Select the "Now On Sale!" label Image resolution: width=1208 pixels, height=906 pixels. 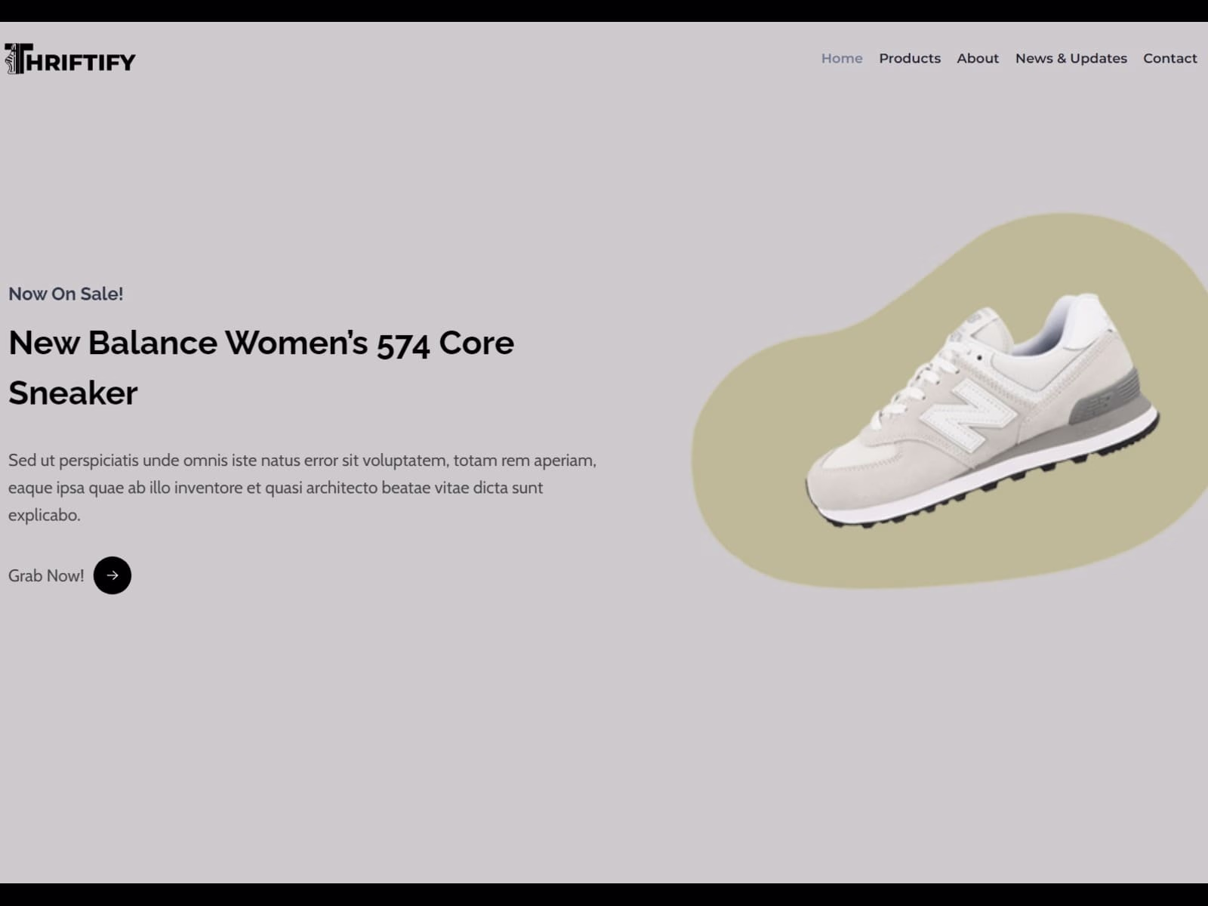pyautogui.click(x=66, y=294)
